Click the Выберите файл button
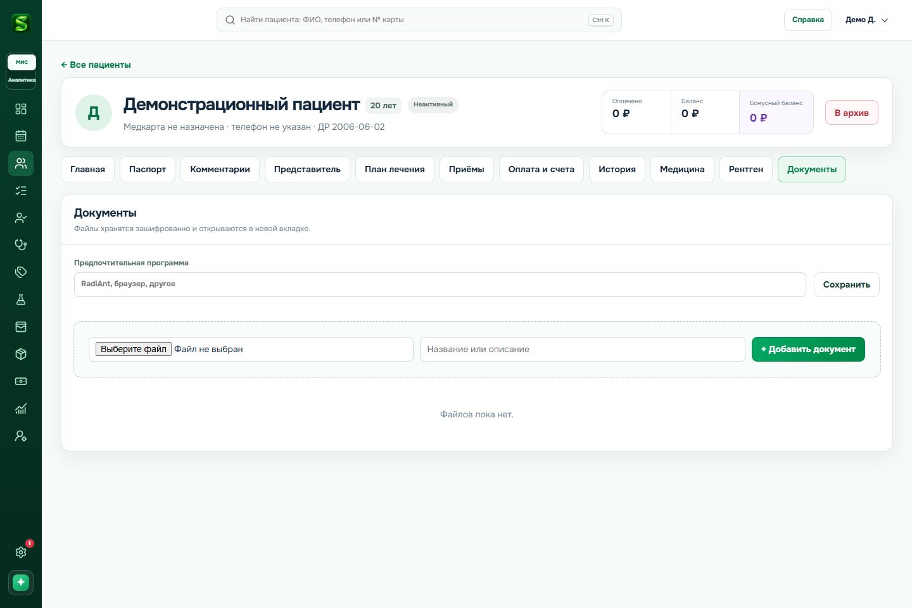The image size is (912, 608). point(134,349)
